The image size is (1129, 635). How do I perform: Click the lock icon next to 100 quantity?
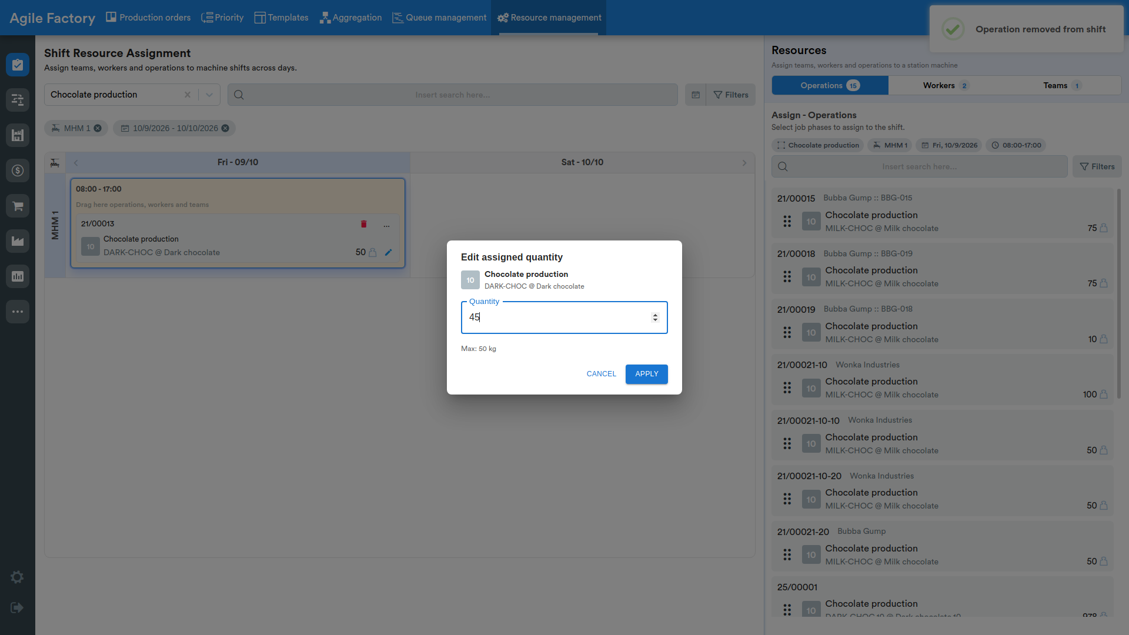(1104, 395)
